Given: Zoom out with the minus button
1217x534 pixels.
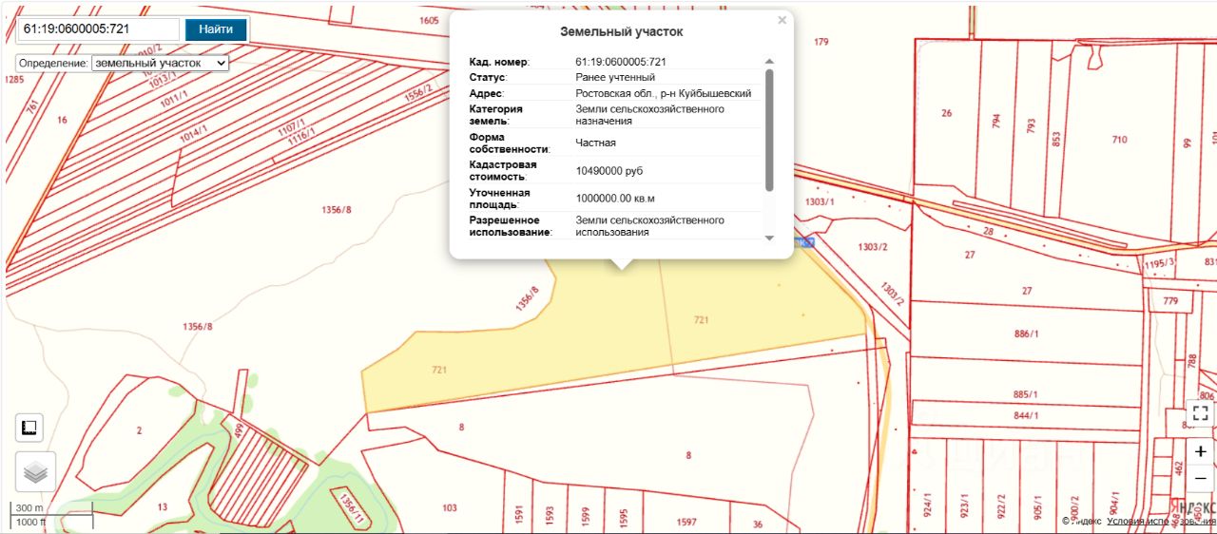Looking at the screenshot, I should click(1200, 478).
